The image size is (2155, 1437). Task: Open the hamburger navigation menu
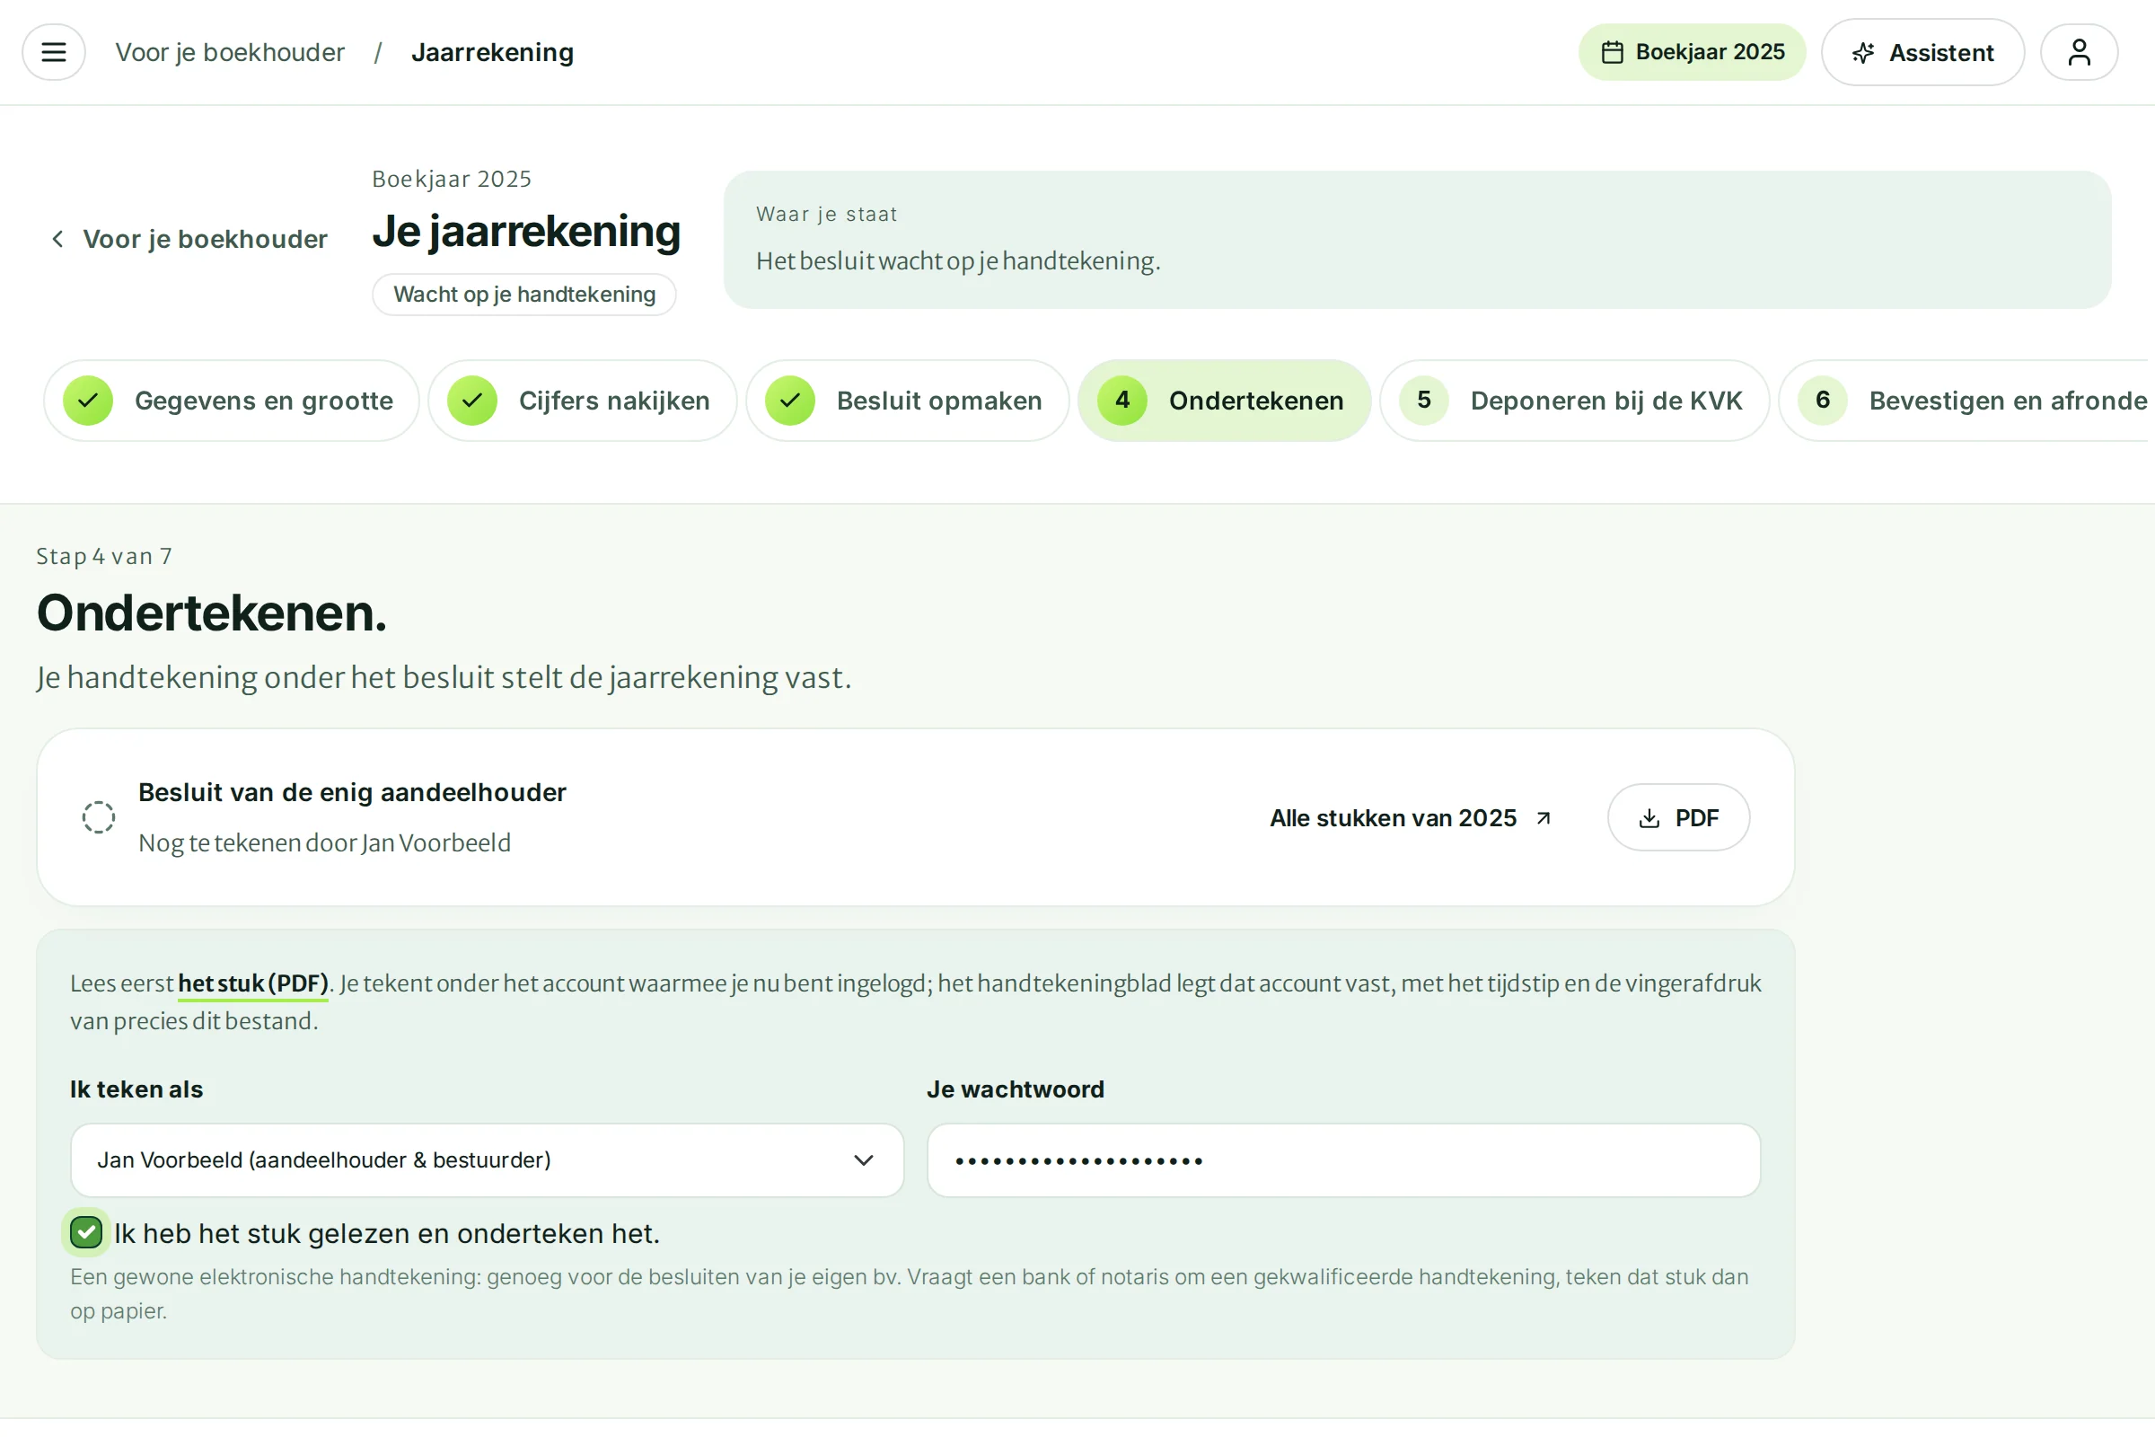[53, 52]
